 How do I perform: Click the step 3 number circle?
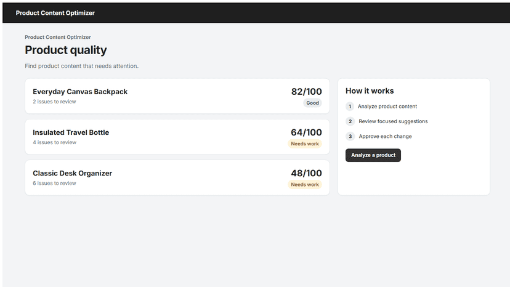click(350, 136)
